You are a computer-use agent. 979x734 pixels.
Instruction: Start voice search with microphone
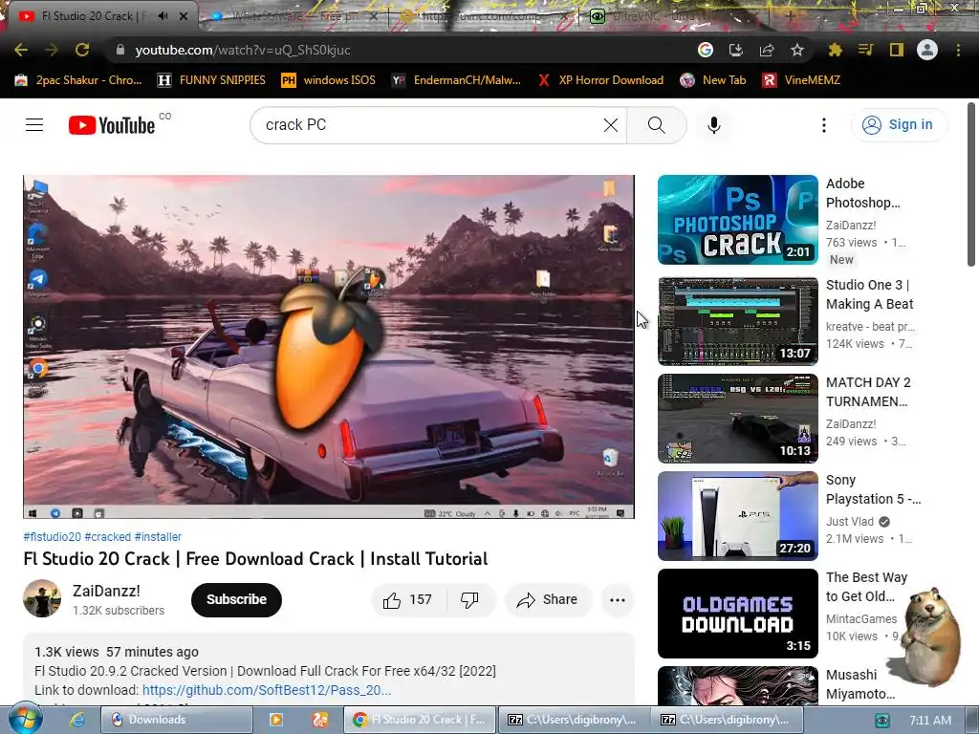[714, 125]
